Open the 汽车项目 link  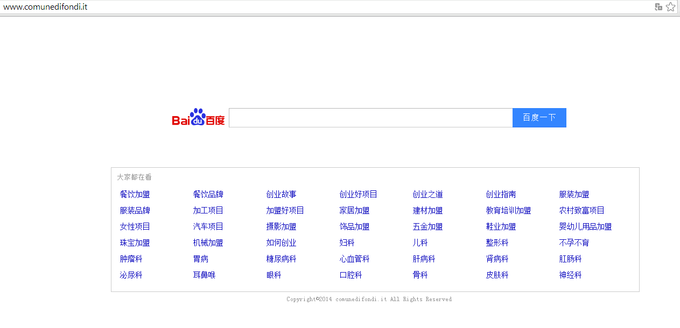[208, 227]
